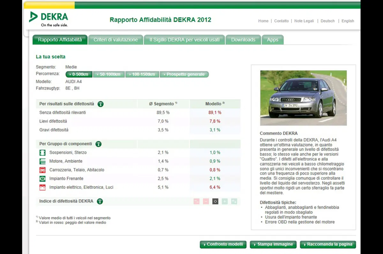Viewport: 383px width, 254px height.
Task: Click the 6,4 % electrical model value
Action: (215, 187)
